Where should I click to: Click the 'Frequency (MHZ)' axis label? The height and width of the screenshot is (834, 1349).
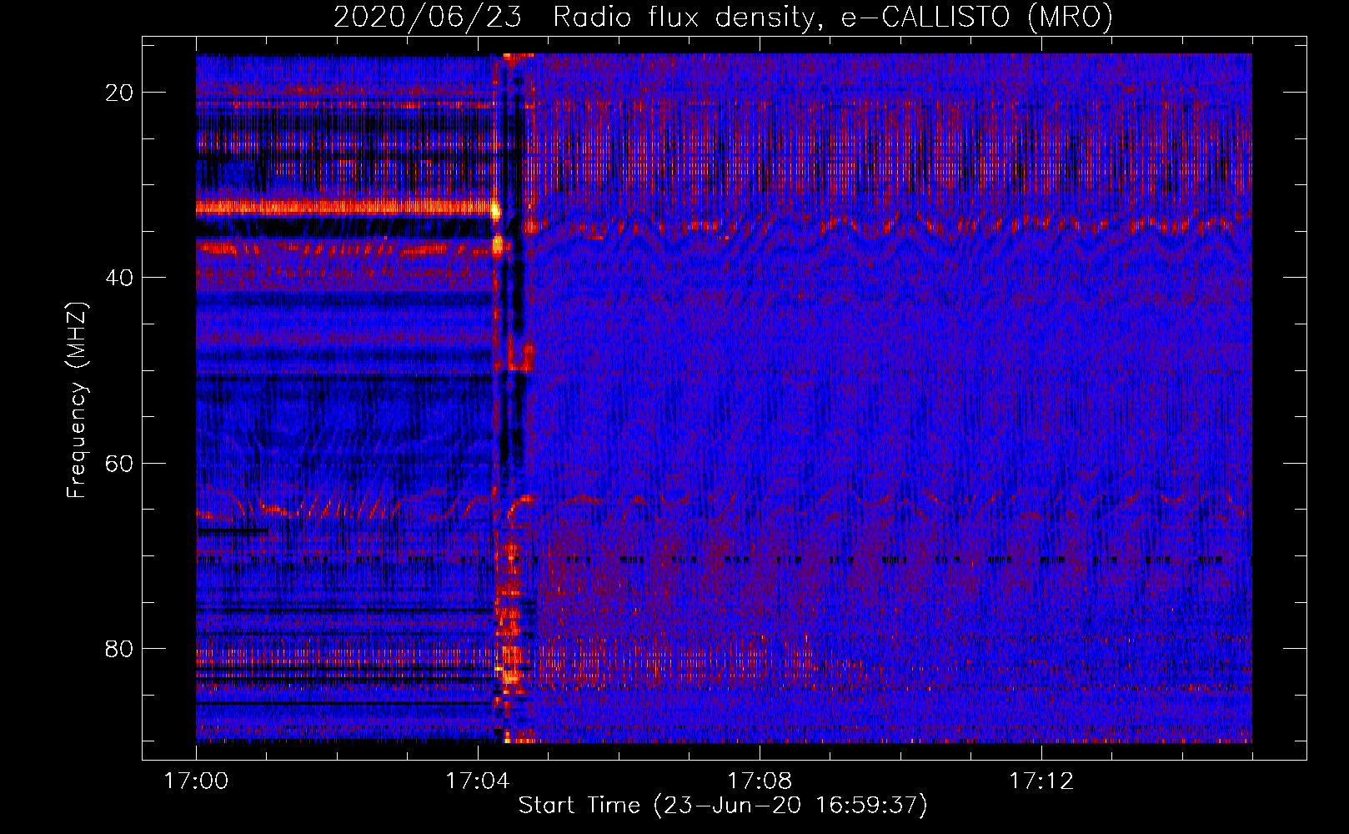[77, 399]
